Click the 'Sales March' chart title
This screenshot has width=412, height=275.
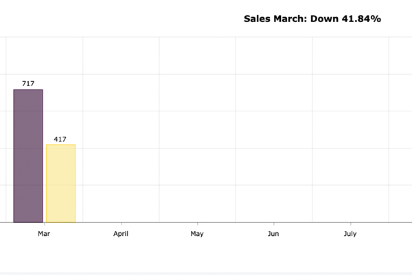point(275,19)
